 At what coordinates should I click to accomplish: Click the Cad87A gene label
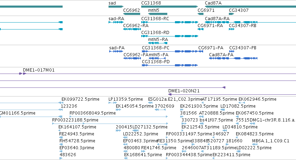(x=213, y=3)
